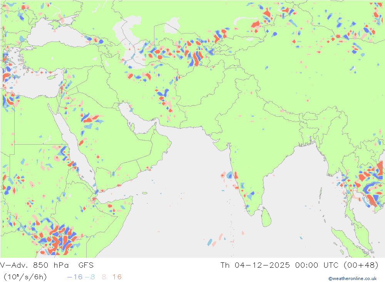
Task: Click the date 'Th 04-12-2025' text
Action: coord(255,265)
